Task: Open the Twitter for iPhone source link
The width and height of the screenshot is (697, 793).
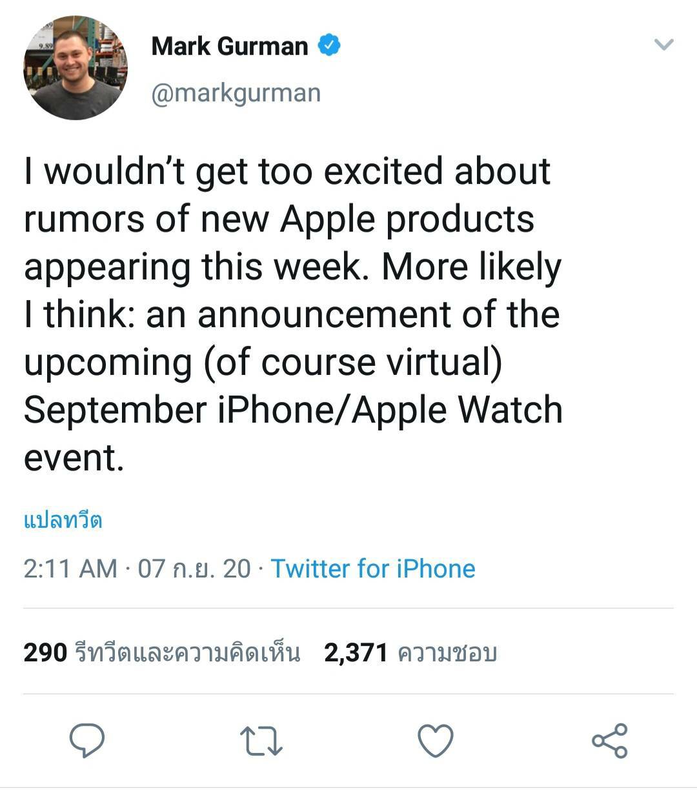Action: pos(372,568)
